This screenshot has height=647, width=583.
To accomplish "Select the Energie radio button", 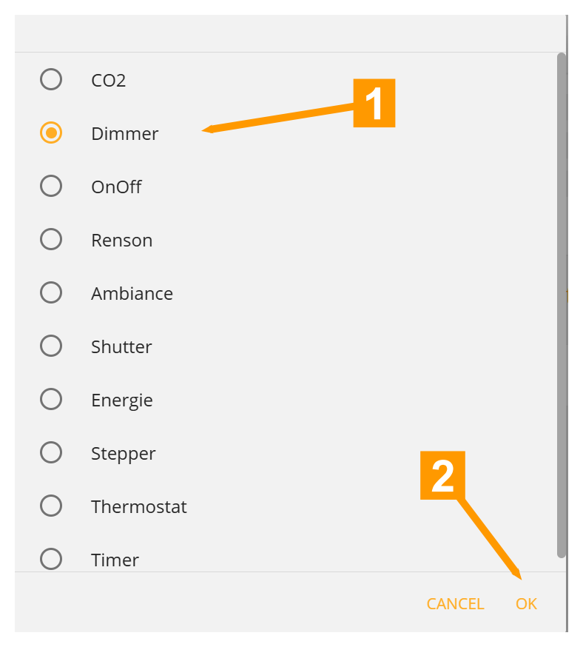I will (x=51, y=399).
